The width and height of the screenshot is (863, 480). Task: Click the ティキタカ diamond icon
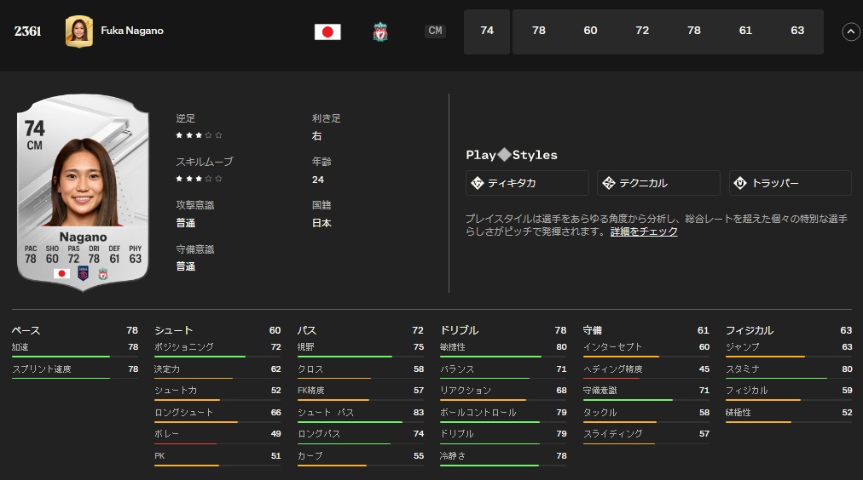(x=478, y=183)
